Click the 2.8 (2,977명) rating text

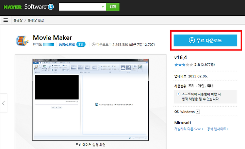point(205,65)
